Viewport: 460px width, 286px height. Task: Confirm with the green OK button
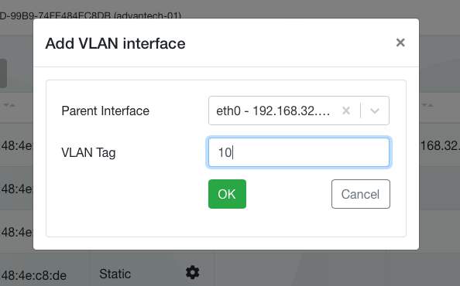[x=227, y=194]
